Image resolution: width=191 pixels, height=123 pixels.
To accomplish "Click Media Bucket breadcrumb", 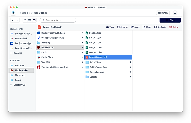I will 39,13.
